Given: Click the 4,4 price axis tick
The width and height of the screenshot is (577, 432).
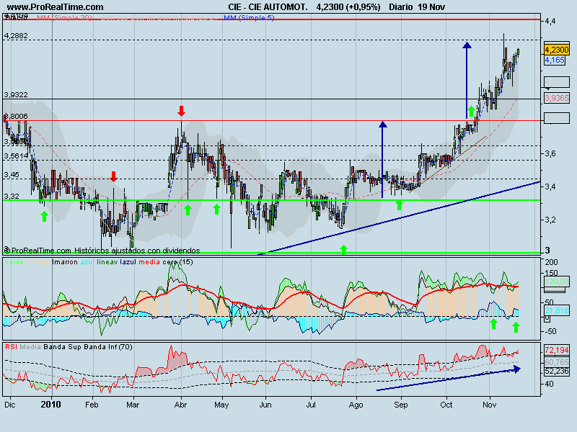Looking at the screenshot, I should click(550, 22).
